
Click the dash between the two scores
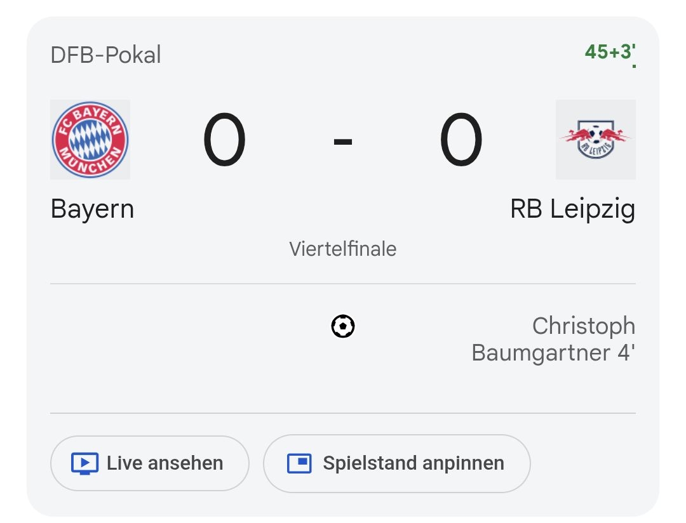coord(343,141)
